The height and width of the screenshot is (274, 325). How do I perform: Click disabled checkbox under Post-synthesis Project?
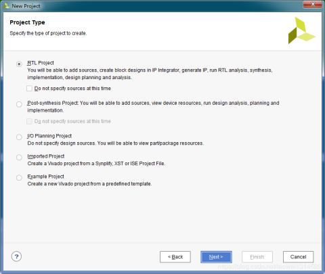pyautogui.click(x=29, y=121)
